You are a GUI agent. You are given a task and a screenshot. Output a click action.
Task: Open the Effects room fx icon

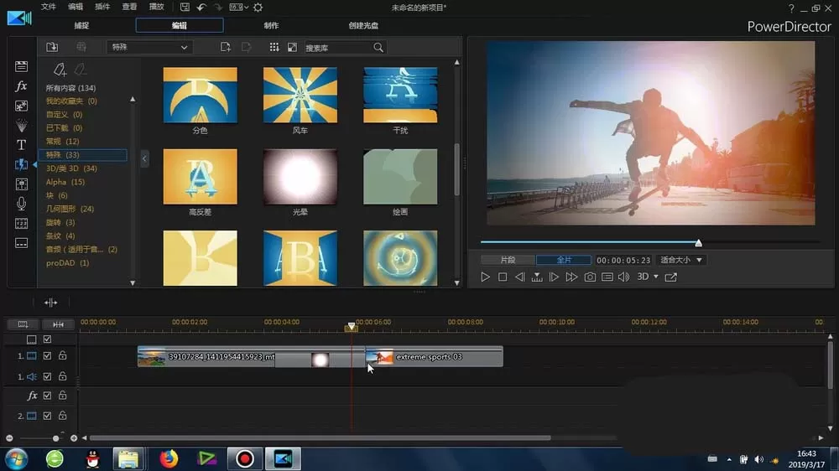[x=21, y=86]
